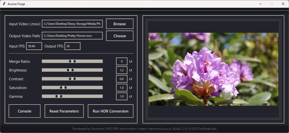Select the Input FPS field
The image size is (289, 133).
pyautogui.click(x=34, y=46)
